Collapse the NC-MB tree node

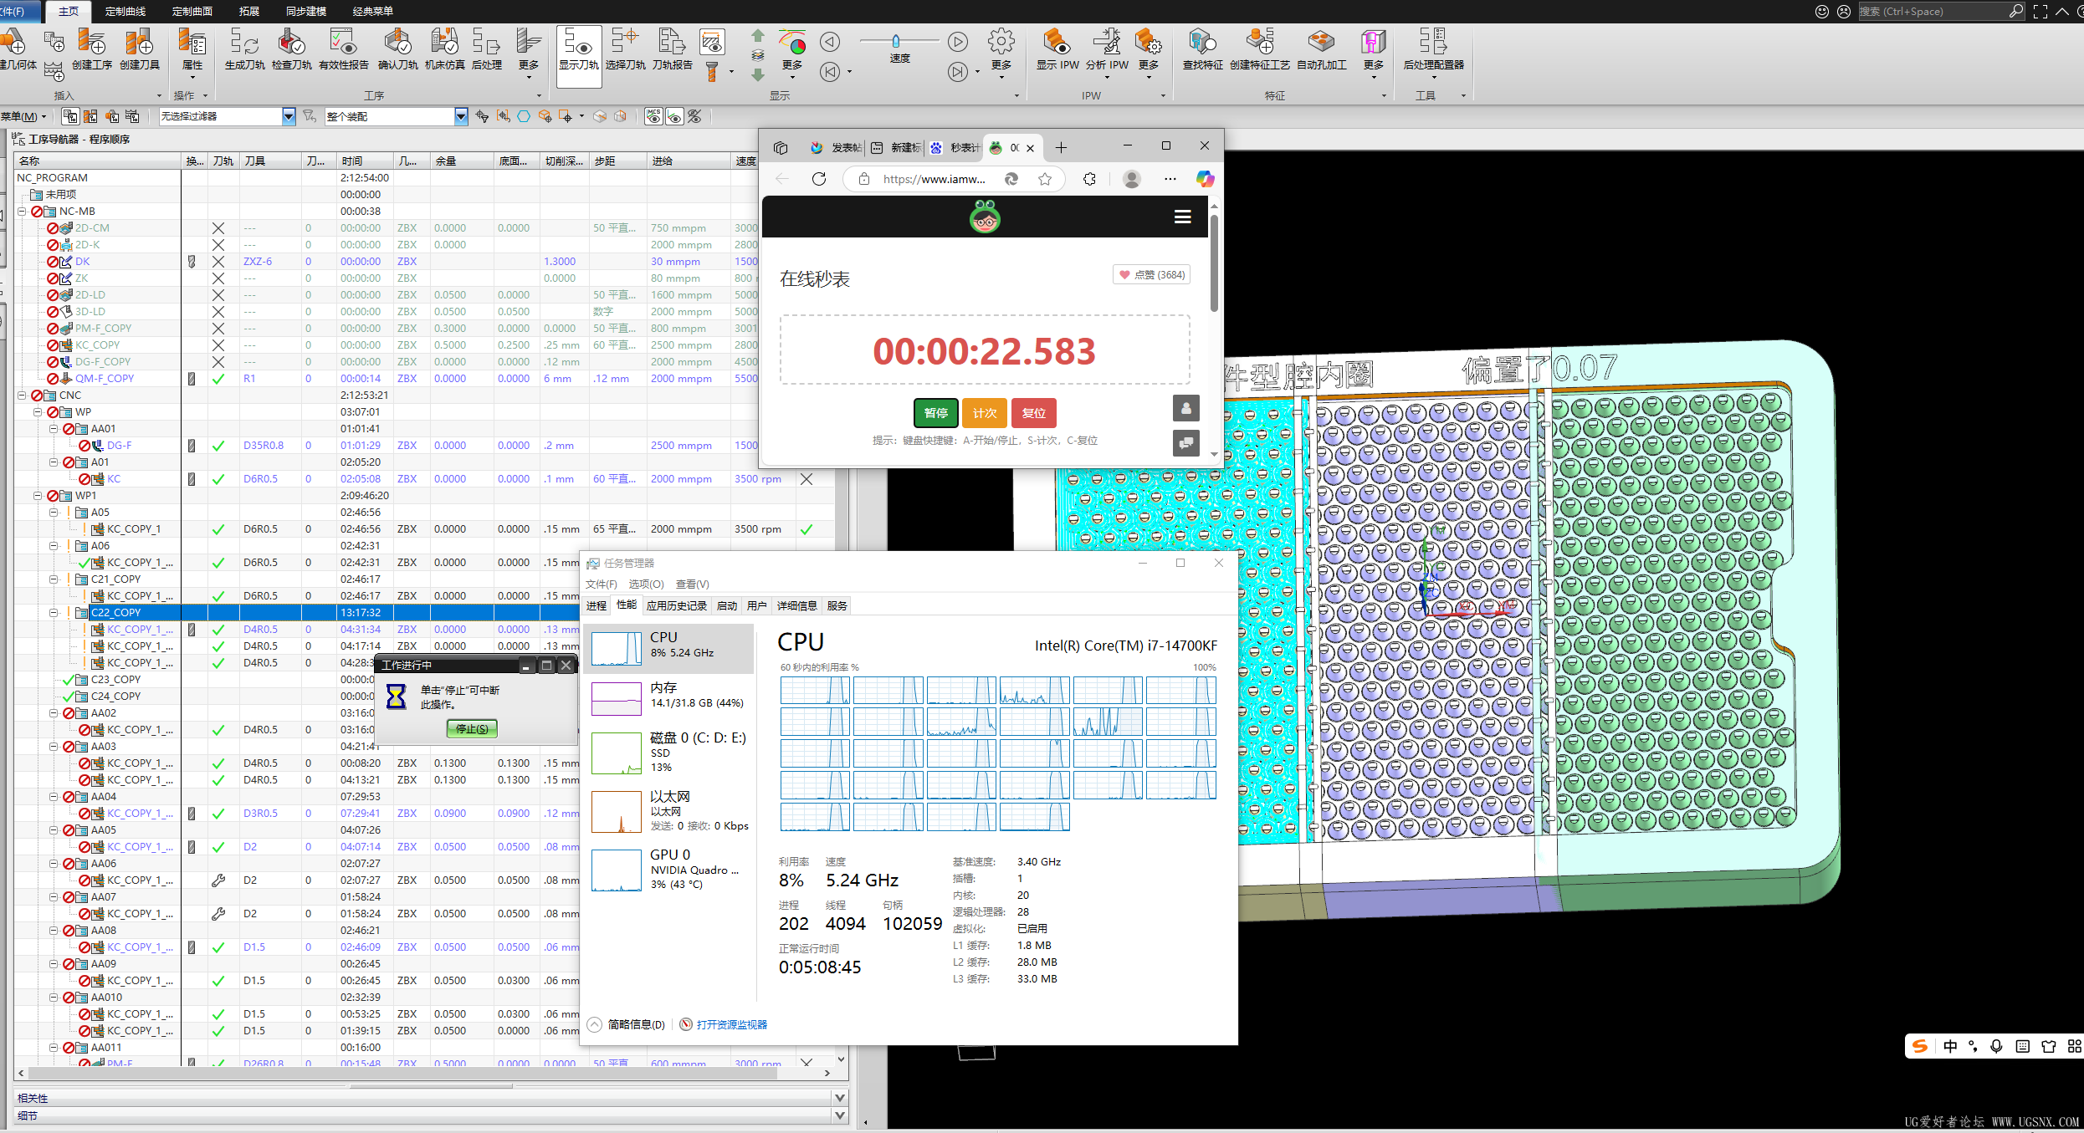pos(23,212)
